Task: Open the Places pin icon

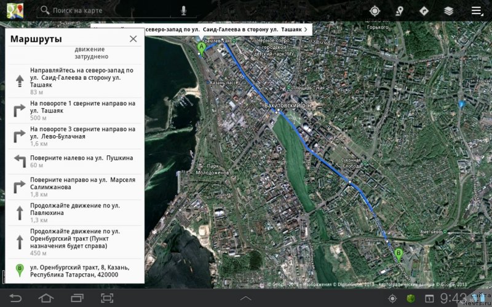Action: tap(399, 10)
